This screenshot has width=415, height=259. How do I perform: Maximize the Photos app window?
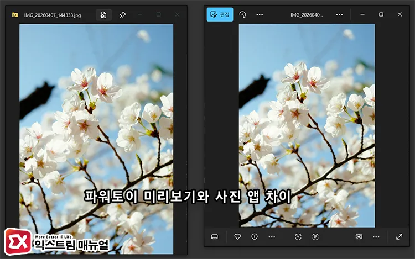tap(381, 14)
